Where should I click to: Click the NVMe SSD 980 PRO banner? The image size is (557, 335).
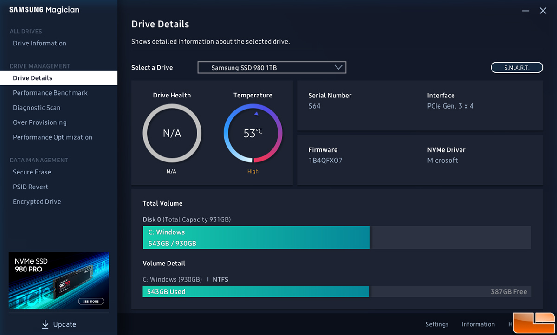point(58,281)
